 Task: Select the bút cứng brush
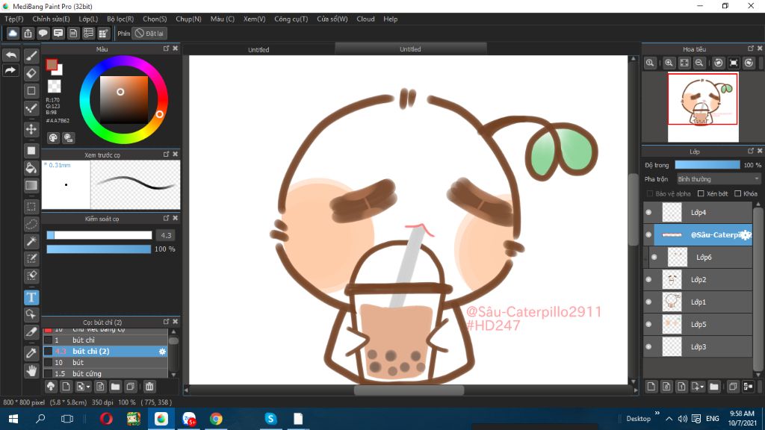coord(106,373)
